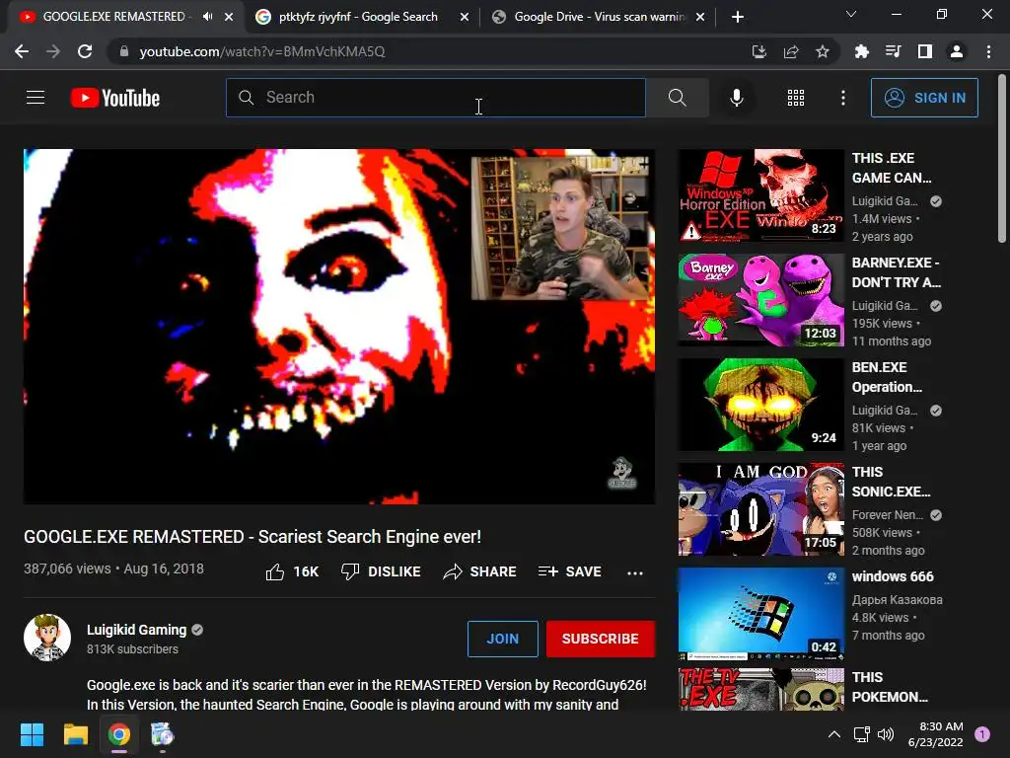Open File Explorer from taskbar
The width and height of the screenshot is (1010, 758).
coord(75,734)
